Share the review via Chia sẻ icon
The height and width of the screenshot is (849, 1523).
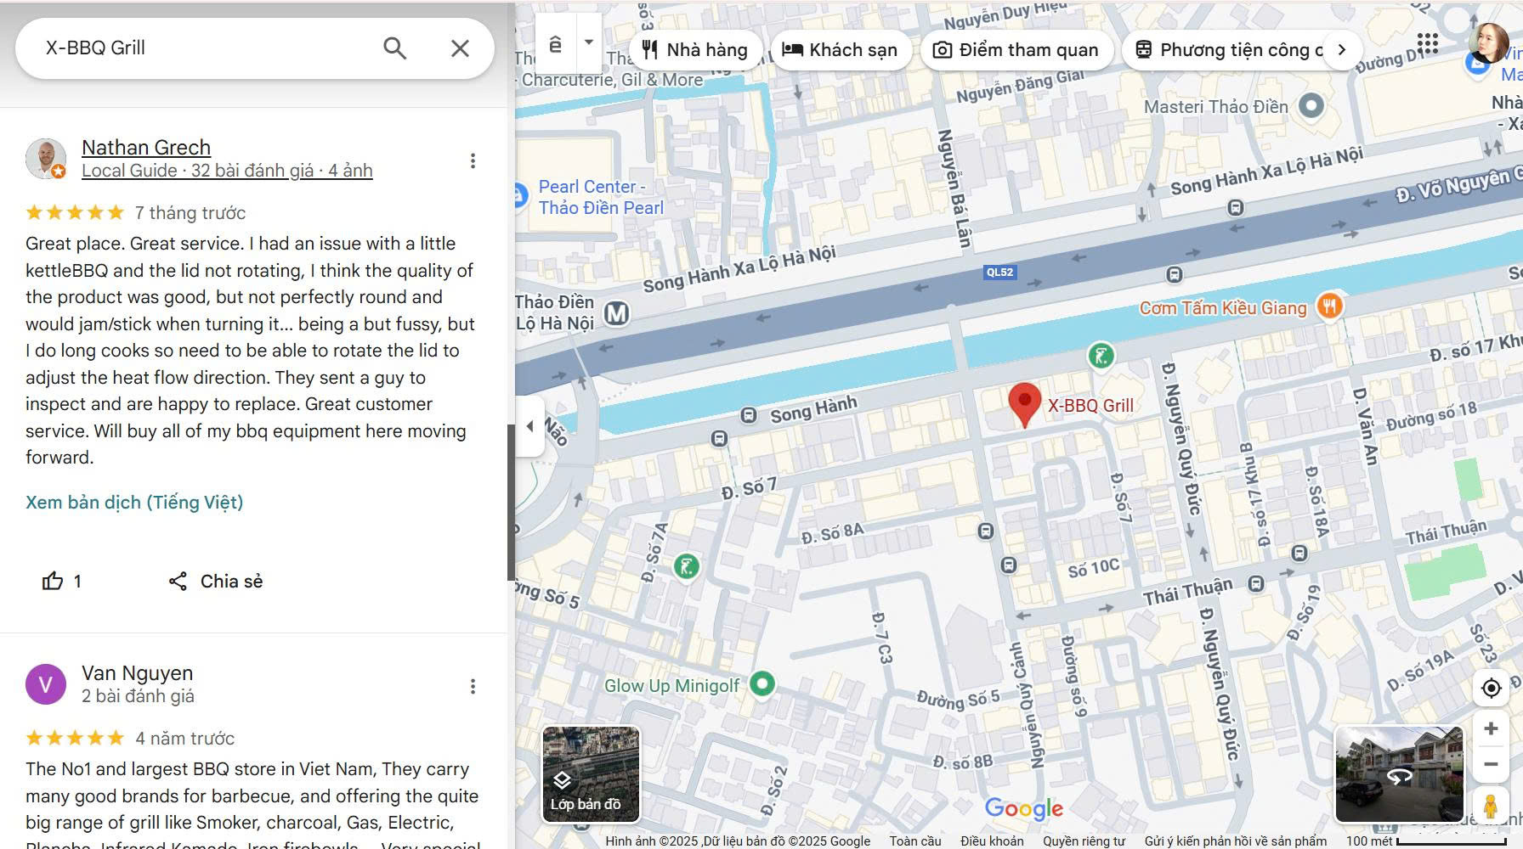coord(214,581)
